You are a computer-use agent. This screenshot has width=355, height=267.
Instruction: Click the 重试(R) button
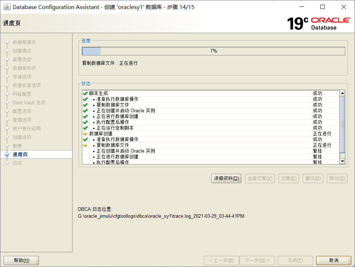pyautogui.click(x=313, y=178)
